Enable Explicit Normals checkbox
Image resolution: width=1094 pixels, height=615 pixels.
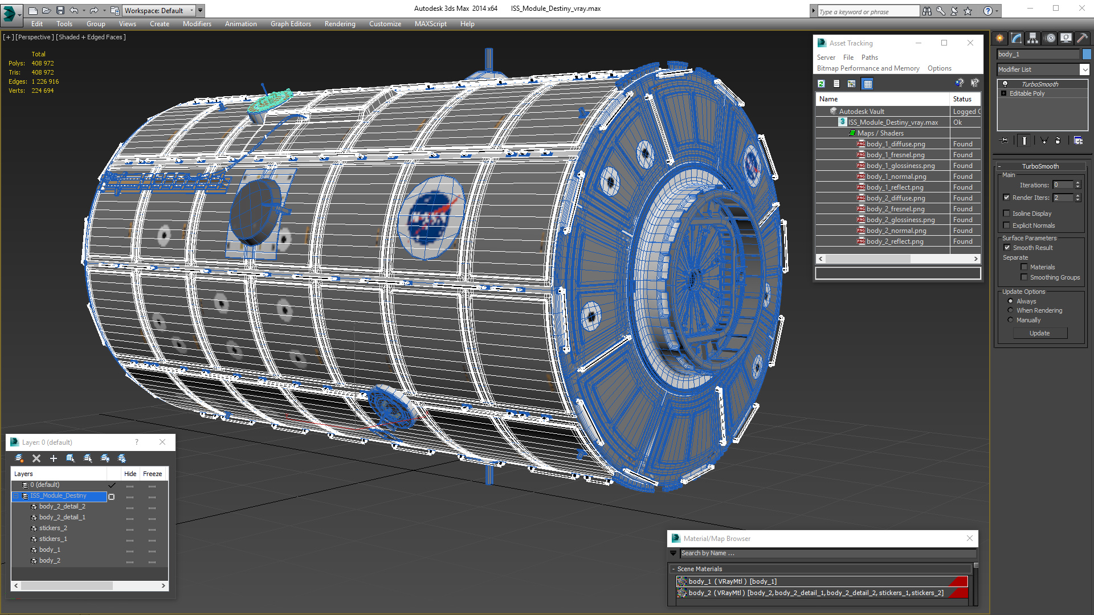[x=1006, y=225]
